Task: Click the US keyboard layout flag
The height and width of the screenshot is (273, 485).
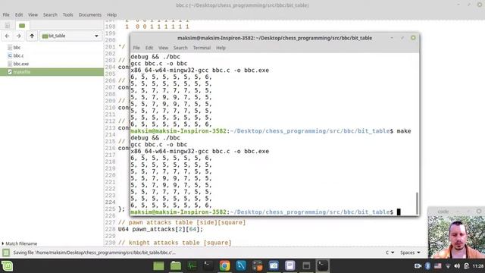Action: coord(438,266)
